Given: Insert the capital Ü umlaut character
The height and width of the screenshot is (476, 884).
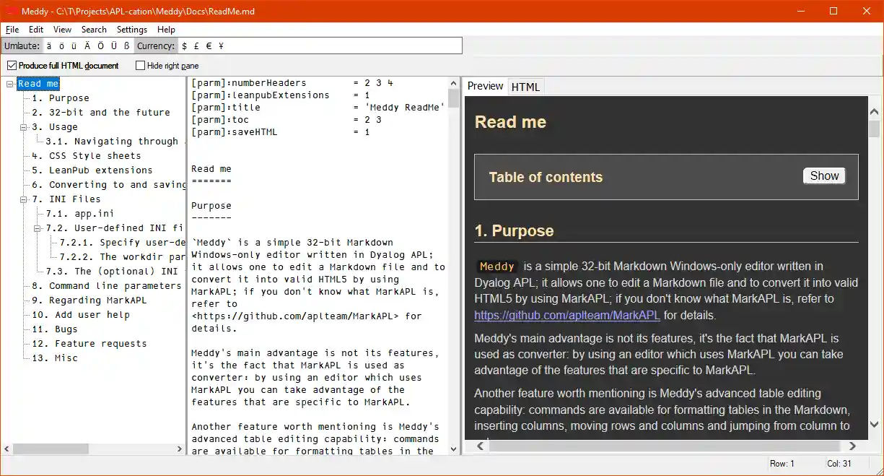Looking at the screenshot, I should tap(113, 46).
